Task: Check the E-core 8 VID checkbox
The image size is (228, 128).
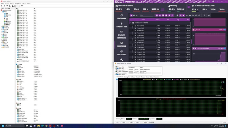Action: (x=132, y=45)
